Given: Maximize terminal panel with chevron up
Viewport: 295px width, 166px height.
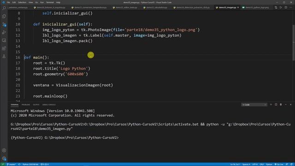Looking at the screenshot, I should 286,105.
